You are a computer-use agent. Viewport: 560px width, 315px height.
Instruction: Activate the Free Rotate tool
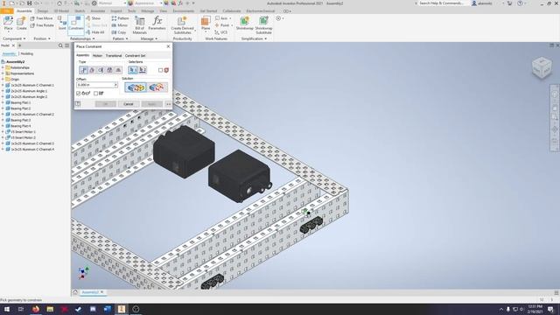(x=42, y=25)
